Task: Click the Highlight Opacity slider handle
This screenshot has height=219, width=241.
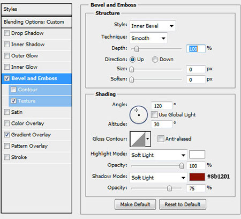Action: coord(182,166)
